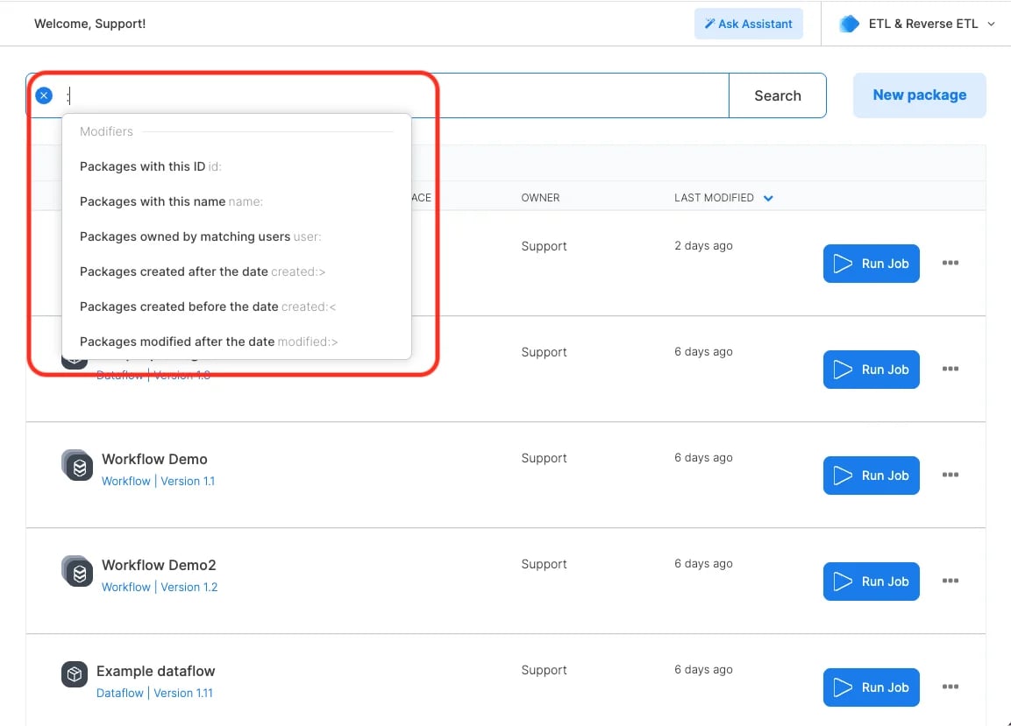Image resolution: width=1011 pixels, height=726 pixels.
Task: Sort by the LAST MODIFIED column arrow
Action: click(768, 198)
